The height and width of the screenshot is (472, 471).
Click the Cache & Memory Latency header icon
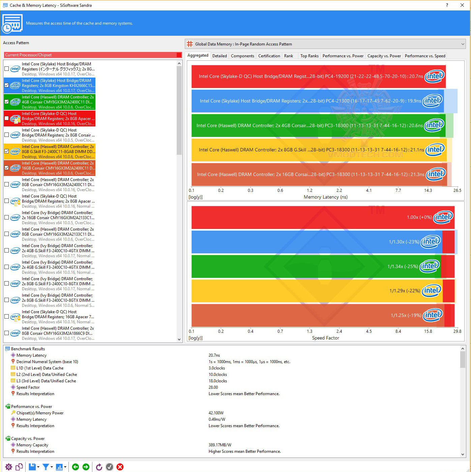[12, 23]
